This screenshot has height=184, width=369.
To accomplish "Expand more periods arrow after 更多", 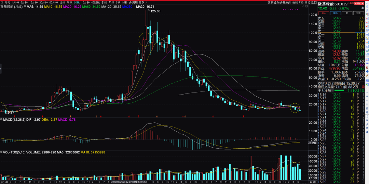I will click(146, 2).
